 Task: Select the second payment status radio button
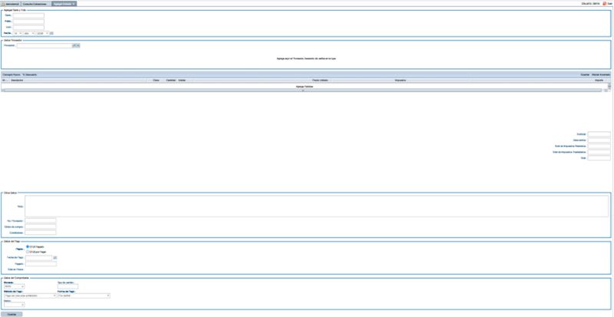pyautogui.click(x=28, y=251)
